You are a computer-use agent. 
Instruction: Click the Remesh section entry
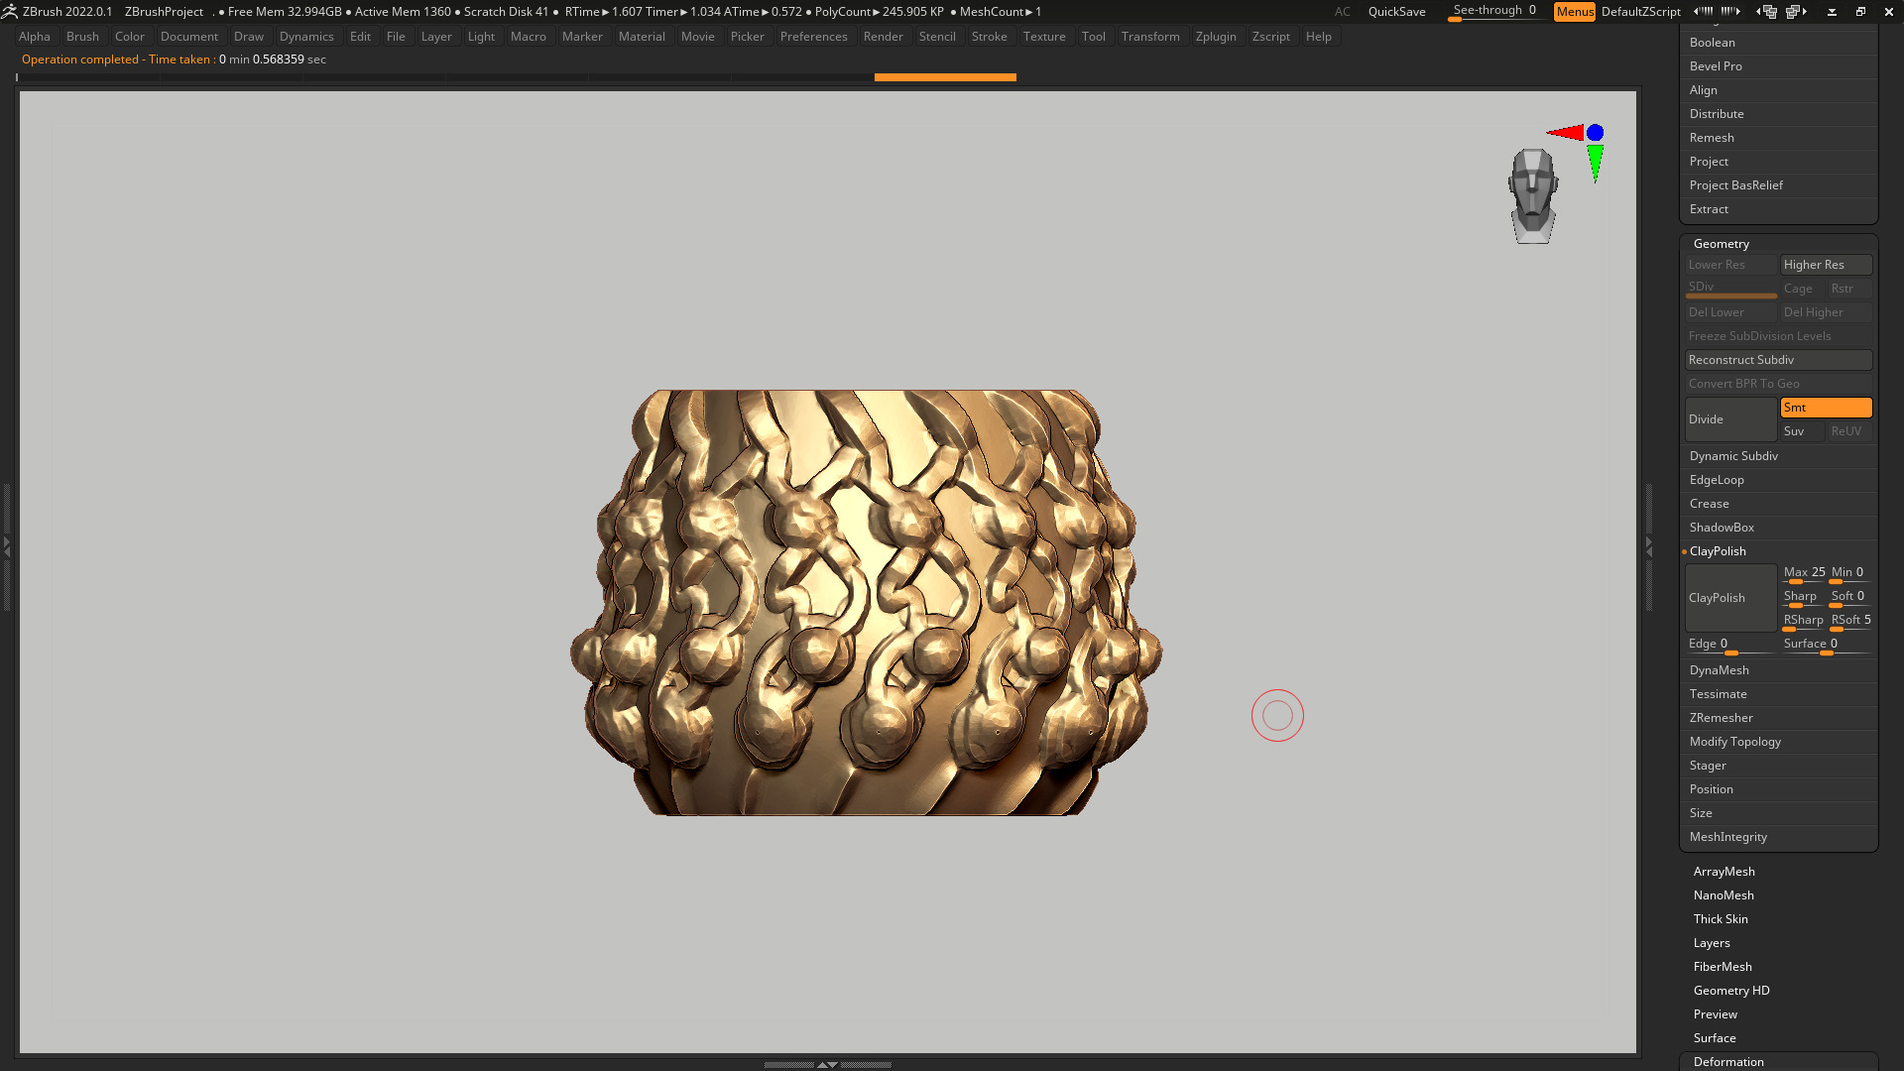1712,138
